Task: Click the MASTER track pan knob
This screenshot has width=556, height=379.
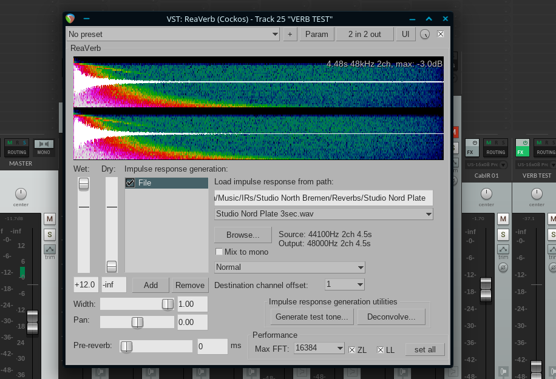Action: pyautogui.click(x=21, y=194)
